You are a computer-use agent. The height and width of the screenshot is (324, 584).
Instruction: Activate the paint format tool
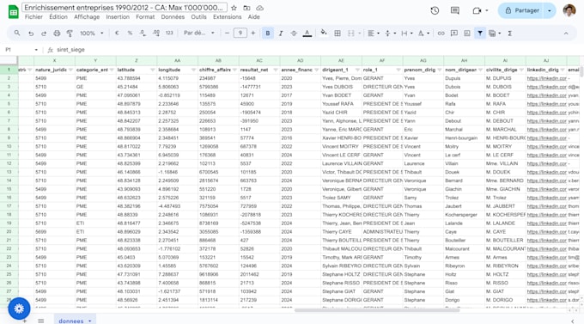coord(70,34)
